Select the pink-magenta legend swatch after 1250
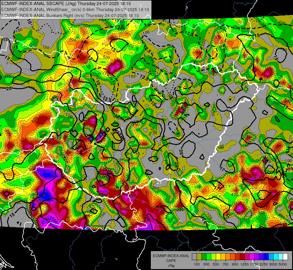The image size is (293, 270). 247,256
